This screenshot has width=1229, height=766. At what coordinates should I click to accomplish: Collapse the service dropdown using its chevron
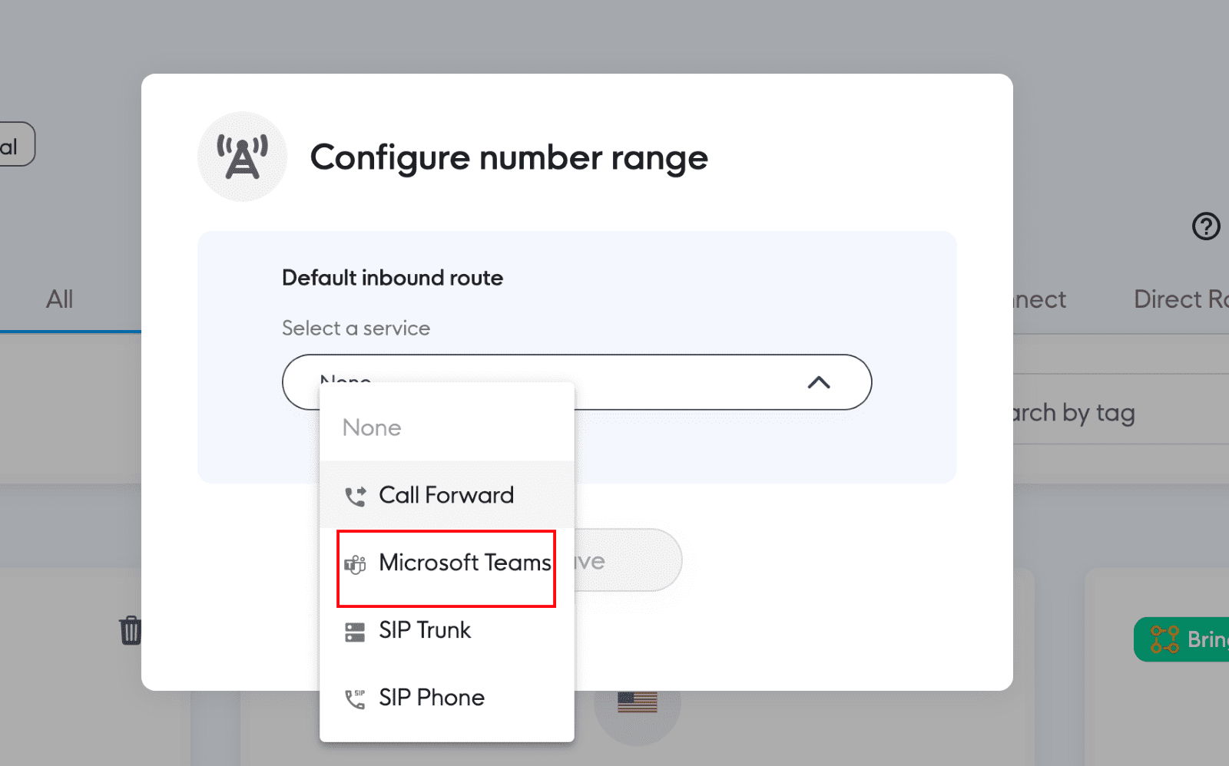(x=819, y=382)
